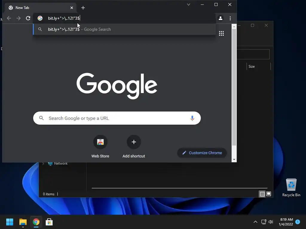The width and height of the screenshot is (306, 229).
Task: Click the Add shortcut plus tile
Action: [x=134, y=146]
